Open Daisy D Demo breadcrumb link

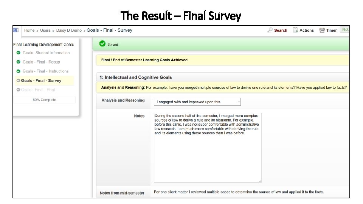pyautogui.click(x=69, y=30)
